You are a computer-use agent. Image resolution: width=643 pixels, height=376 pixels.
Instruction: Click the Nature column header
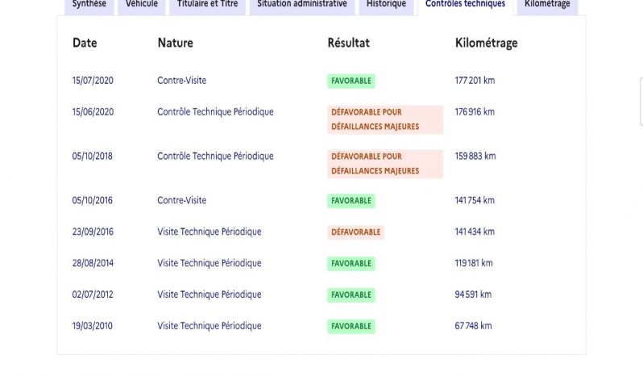click(175, 43)
